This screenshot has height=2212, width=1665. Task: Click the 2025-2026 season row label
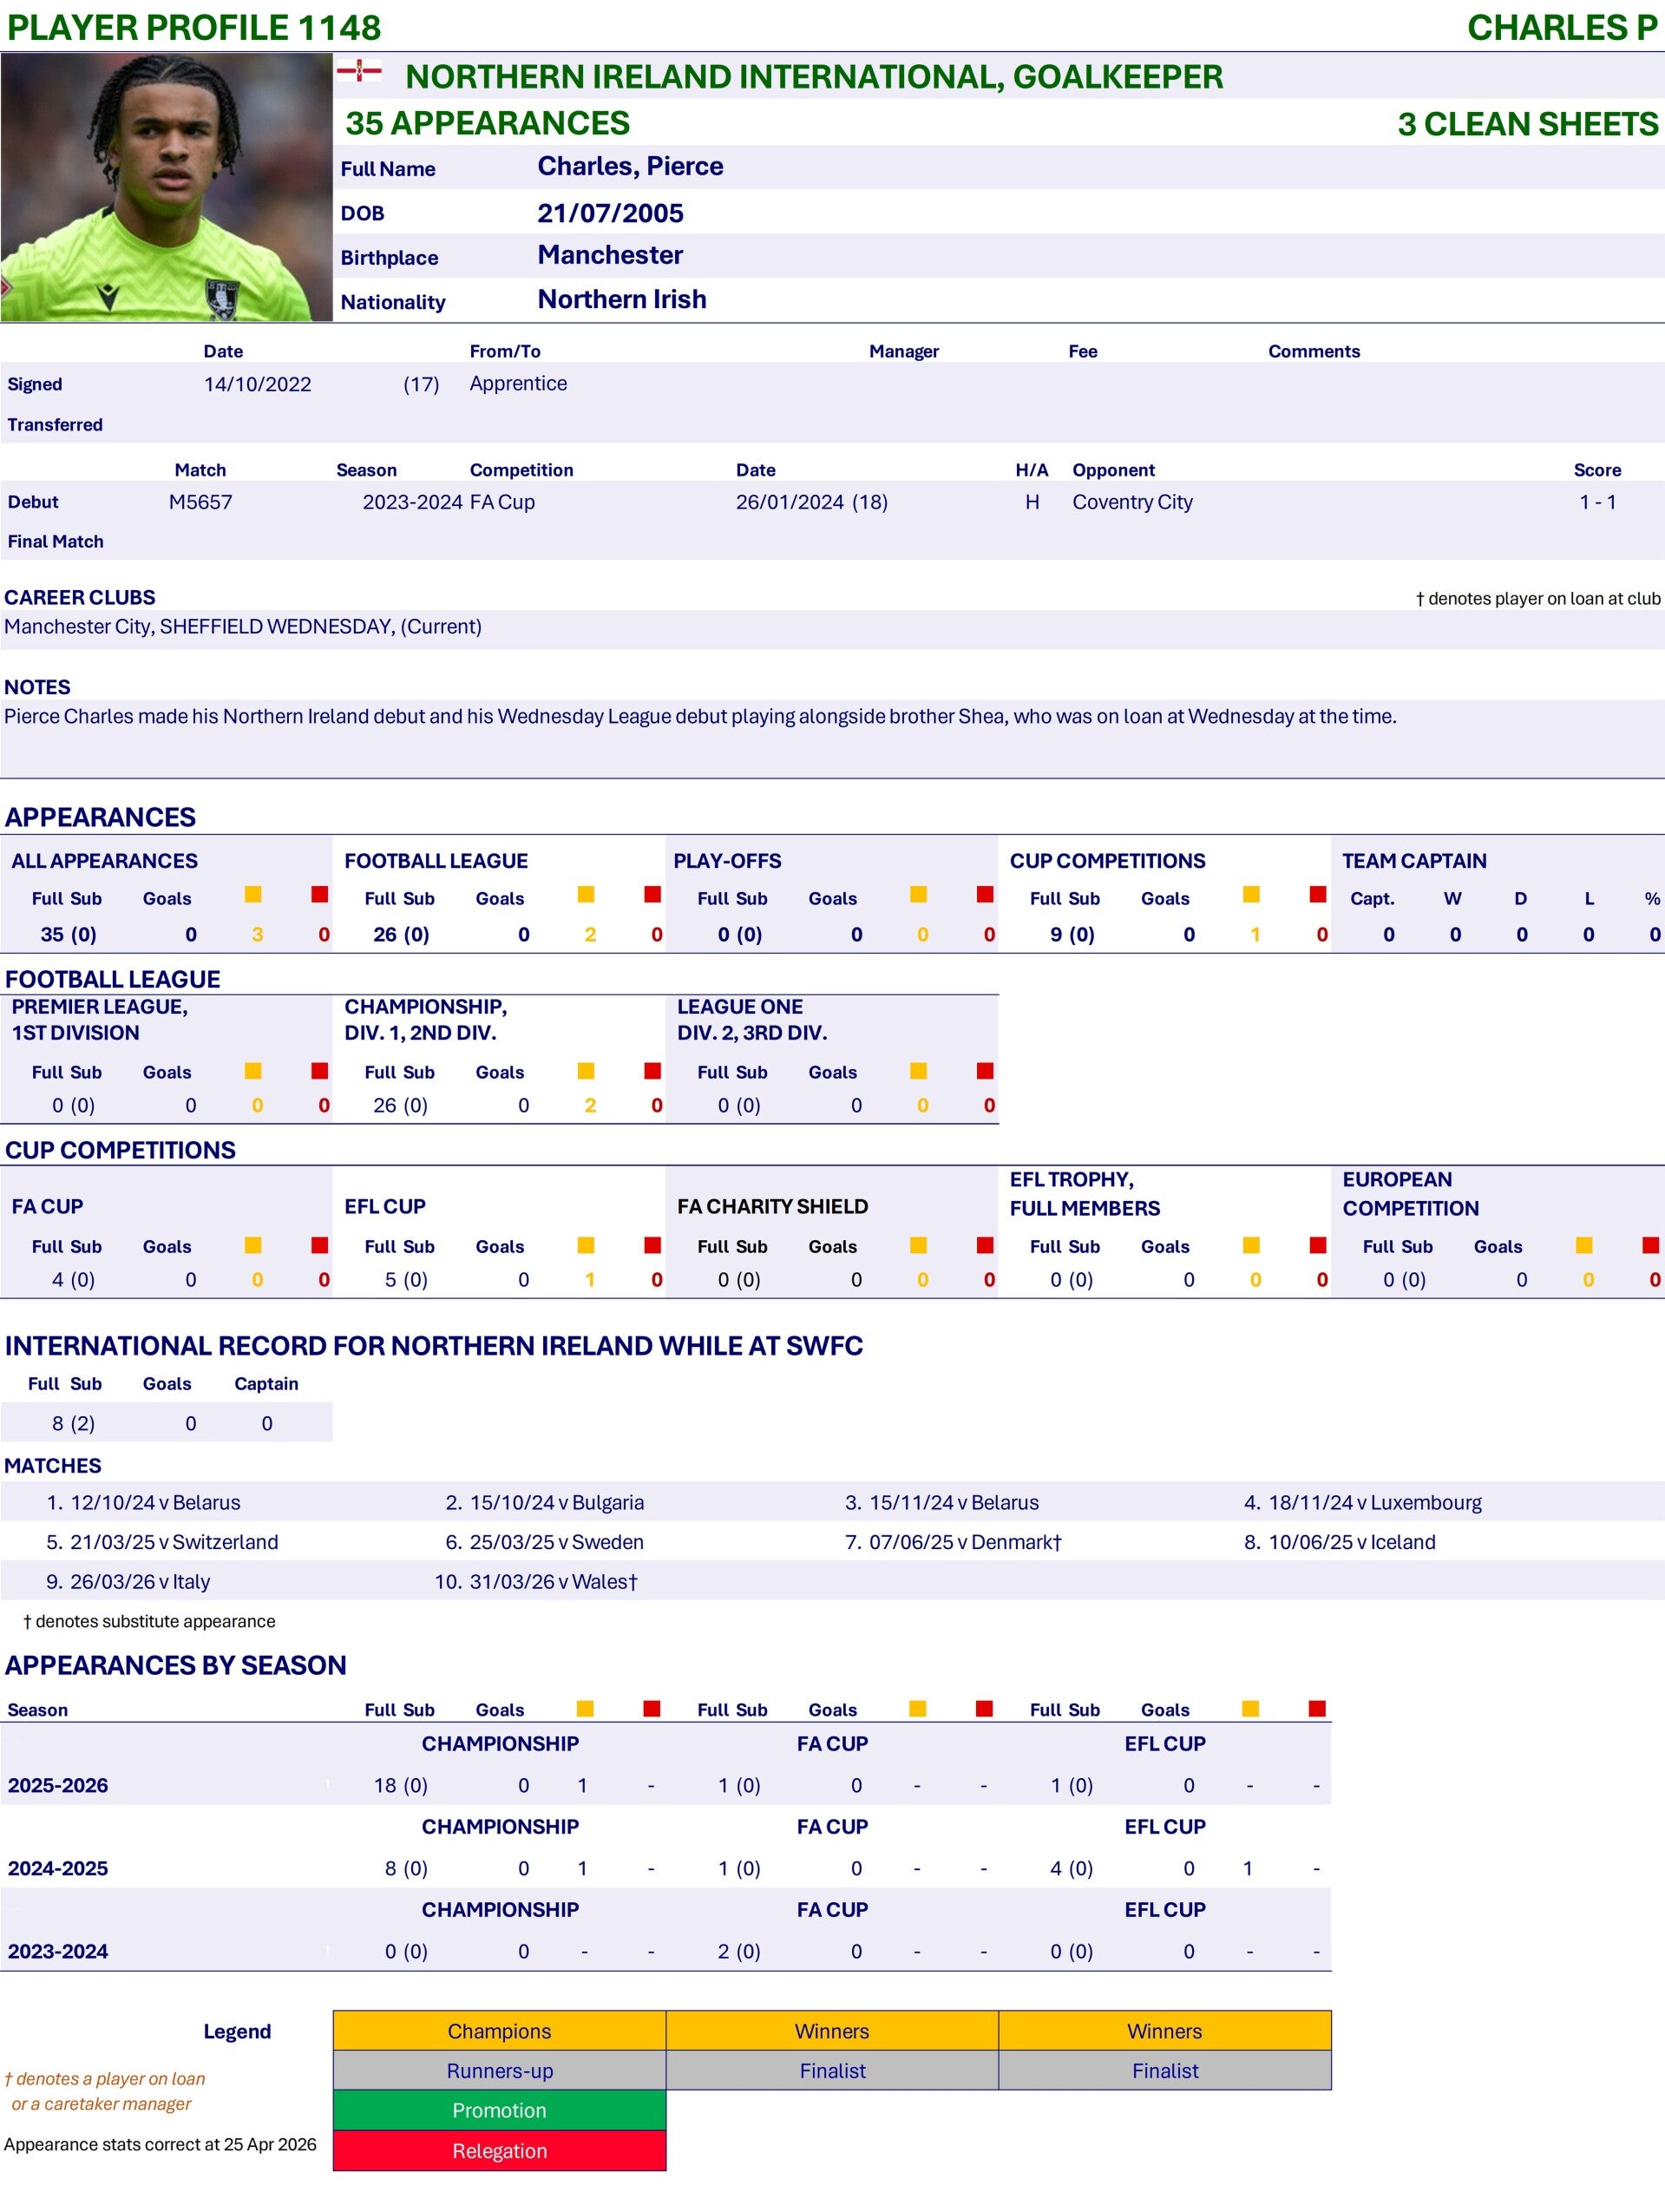coord(58,1785)
